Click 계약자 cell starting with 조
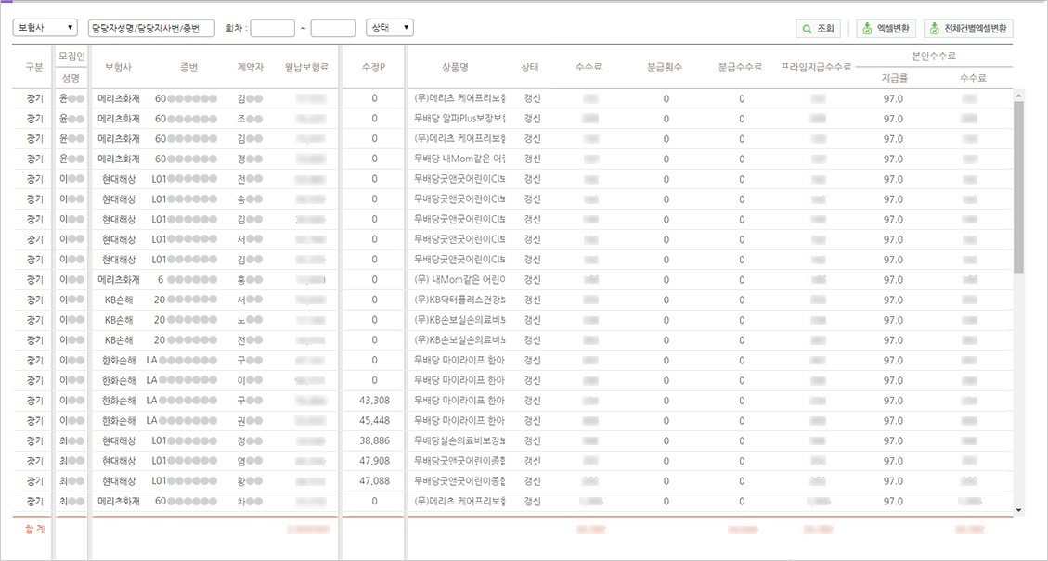This screenshot has height=561, width=1048. (250, 118)
